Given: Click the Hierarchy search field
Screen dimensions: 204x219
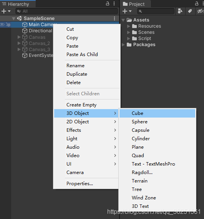Looking at the screenshot, I should (66, 11).
